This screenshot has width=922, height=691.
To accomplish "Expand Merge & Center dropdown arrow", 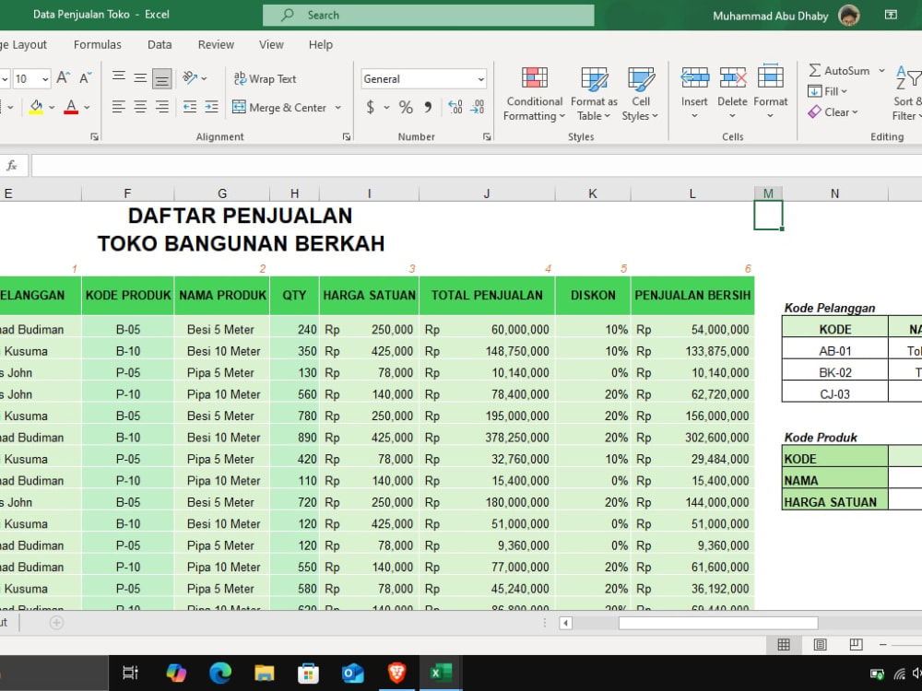I will pos(338,108).
